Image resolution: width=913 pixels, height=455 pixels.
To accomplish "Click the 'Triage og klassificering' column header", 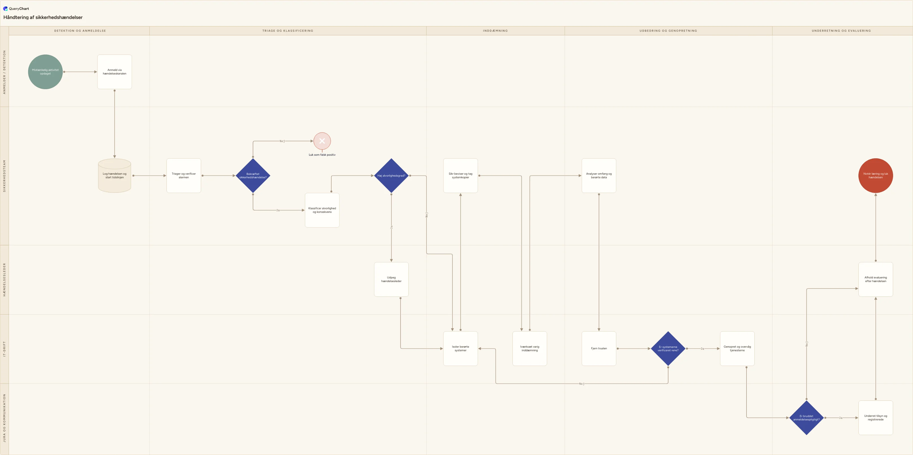I will [x=288, y=31].
